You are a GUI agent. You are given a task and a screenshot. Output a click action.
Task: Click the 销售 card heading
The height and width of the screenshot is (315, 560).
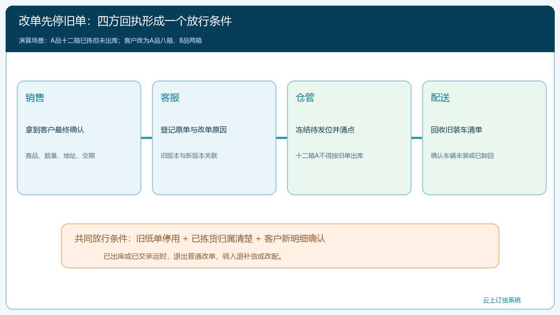pos(35,98)
